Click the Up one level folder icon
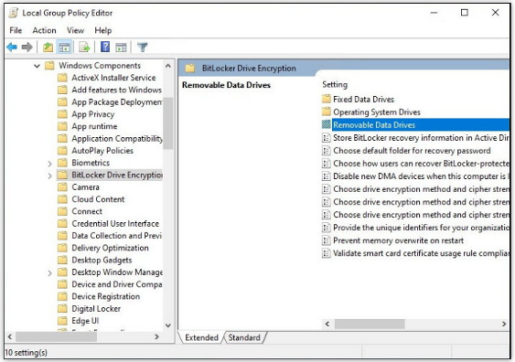The width and height of the screenshot is (515, 362). pos(48,48)
